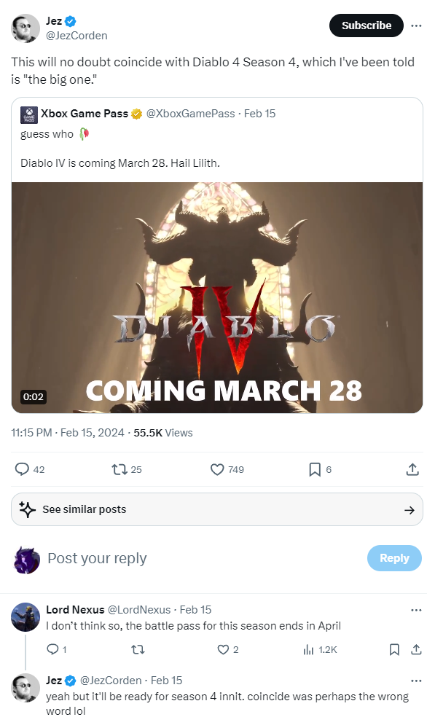
Task: Subscribe to Jez
Action: click(367, 26)
